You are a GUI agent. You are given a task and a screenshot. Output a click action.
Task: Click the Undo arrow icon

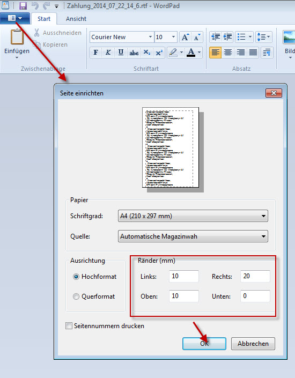[x=35, y=5]
